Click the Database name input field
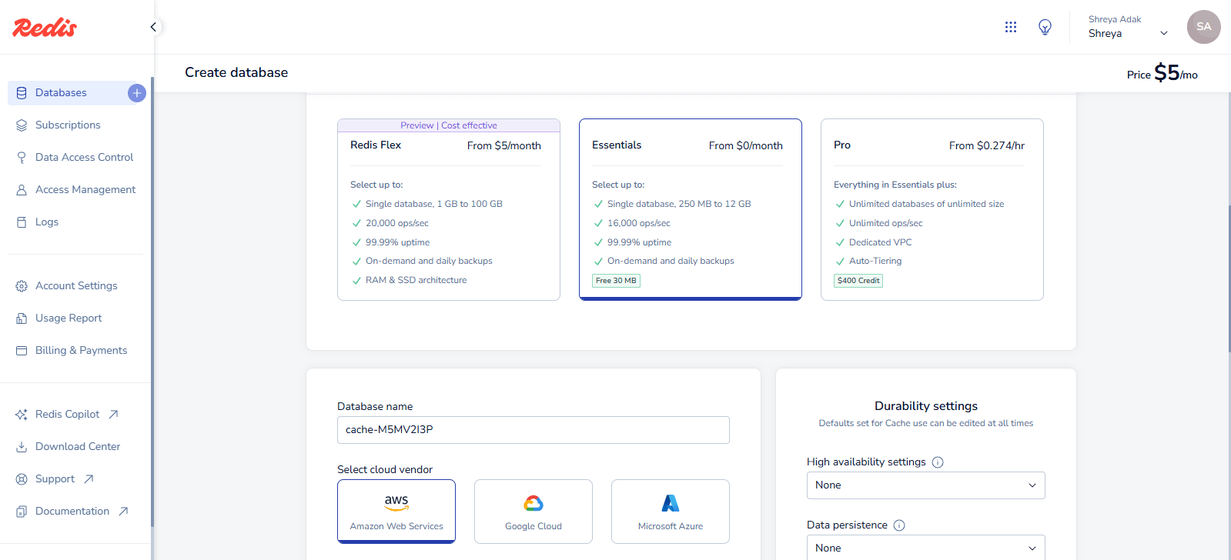The width and height of the screenshot is (1231, 560). [534, 430]
